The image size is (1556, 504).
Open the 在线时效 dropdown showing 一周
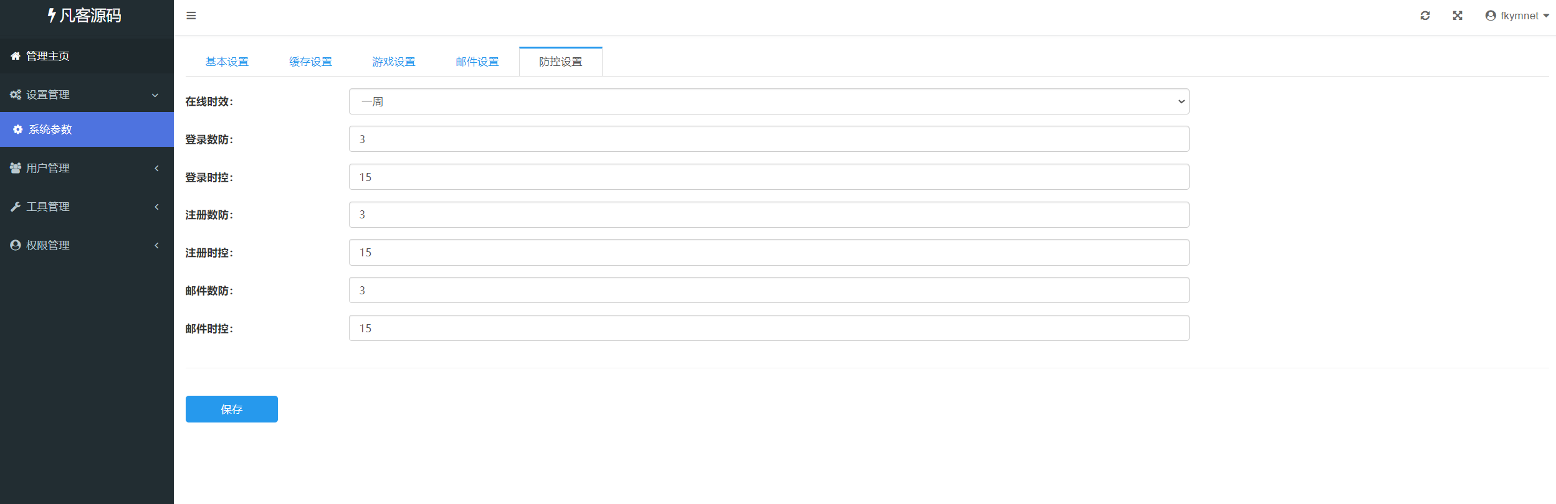[768, 101]
